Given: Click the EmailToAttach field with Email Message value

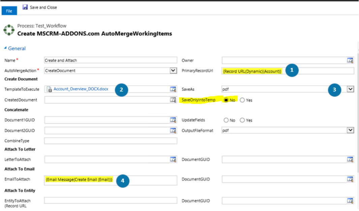Looking at the screenshot, I should (x=110, y=180).
